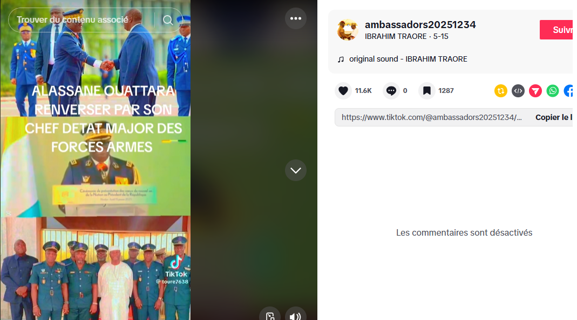Open the comments bubble icon
The width and height of the screenshot is (577, 320).
(391, 91)
